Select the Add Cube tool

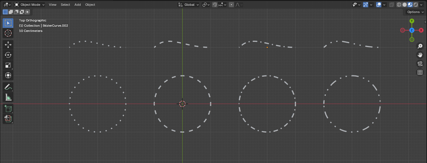click(8, 108)
